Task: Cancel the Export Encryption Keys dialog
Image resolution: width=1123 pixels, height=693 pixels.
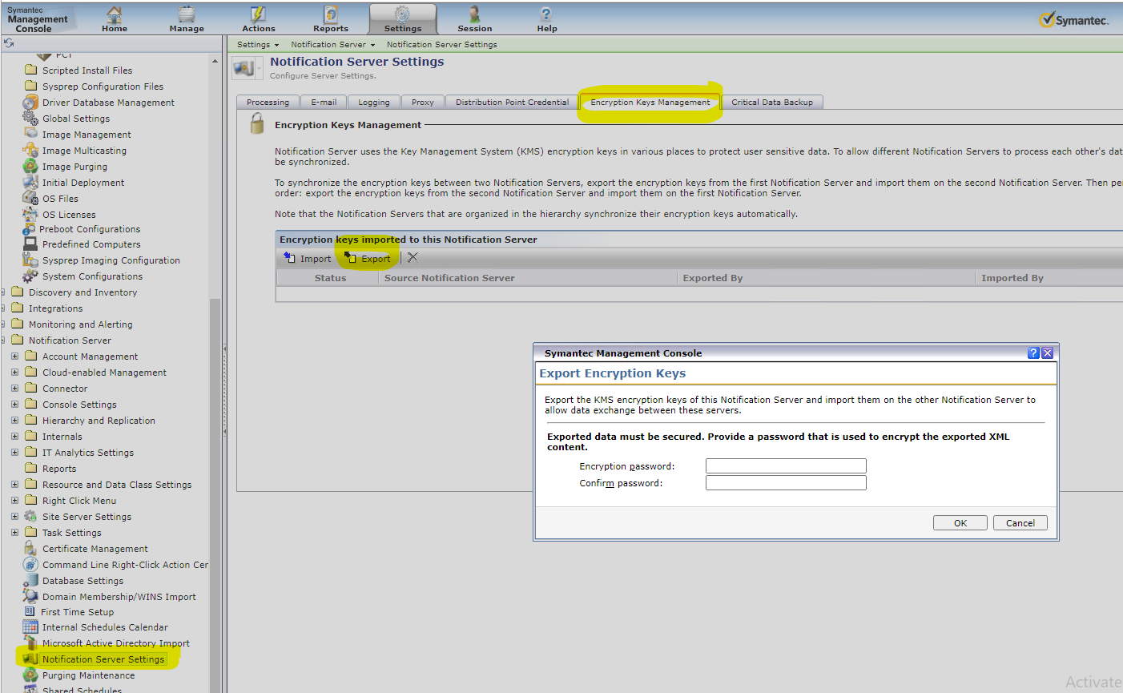Action: click(1020, 523)
